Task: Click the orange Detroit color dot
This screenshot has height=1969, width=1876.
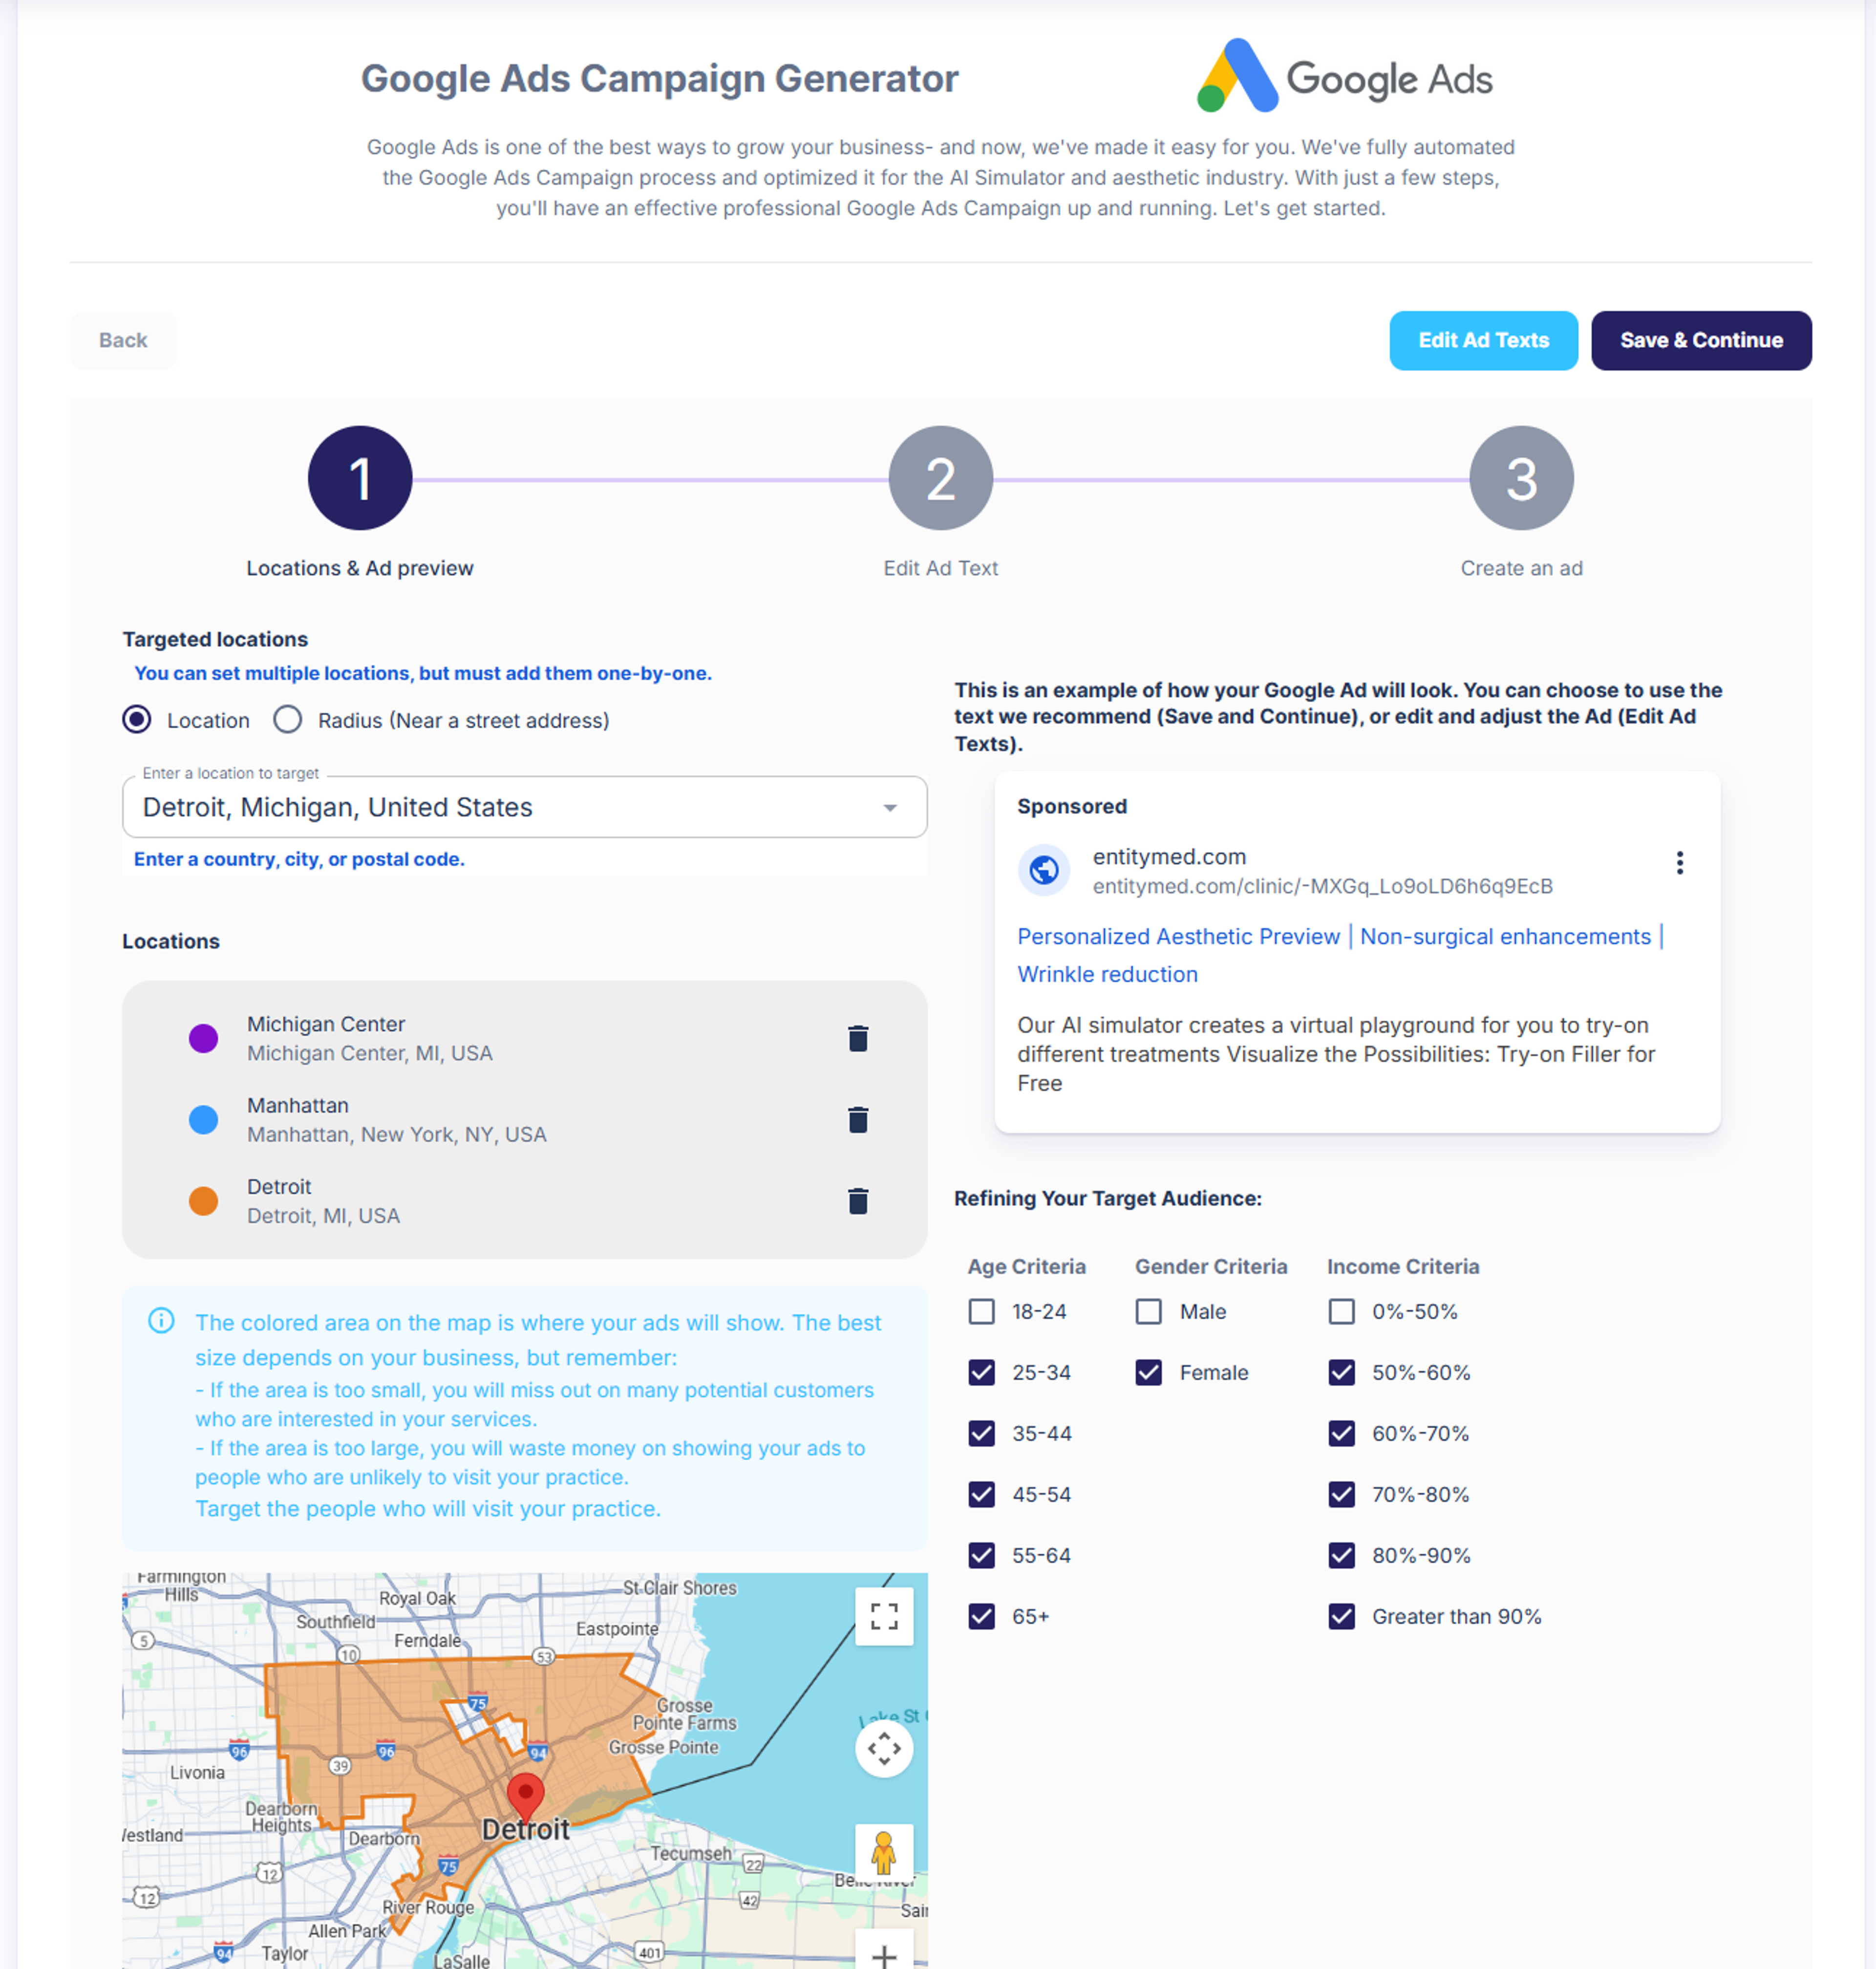Action: pos(203,1200)
